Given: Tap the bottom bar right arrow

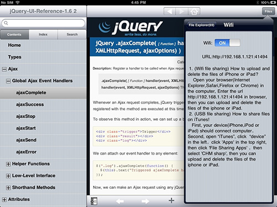Looking at the screenshot, I should [x=145, y=201].
